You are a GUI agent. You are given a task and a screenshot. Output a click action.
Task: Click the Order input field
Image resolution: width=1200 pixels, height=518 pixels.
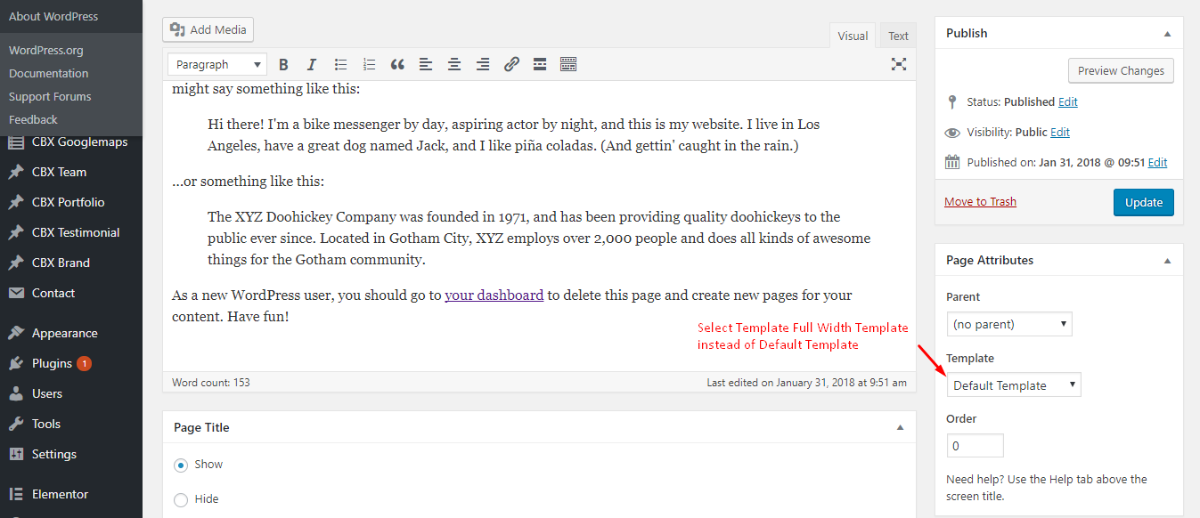[x=975, y=445]
